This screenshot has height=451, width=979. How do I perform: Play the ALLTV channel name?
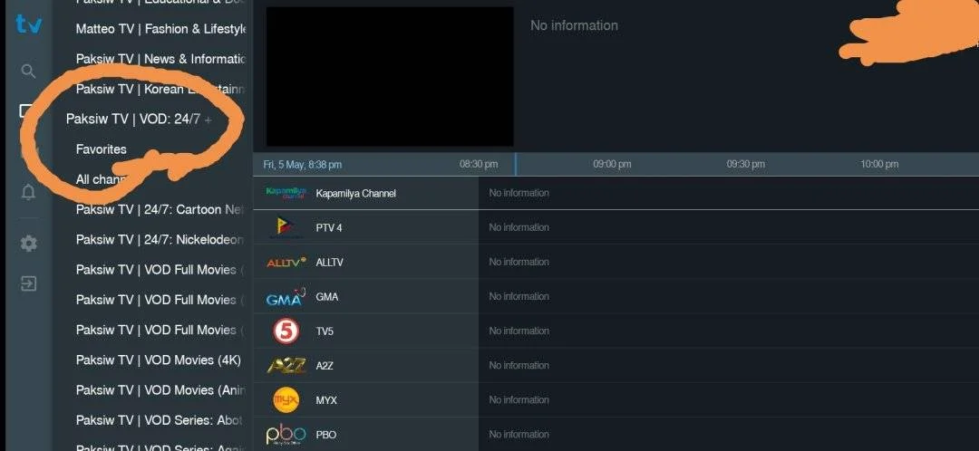tap(330, 263)
